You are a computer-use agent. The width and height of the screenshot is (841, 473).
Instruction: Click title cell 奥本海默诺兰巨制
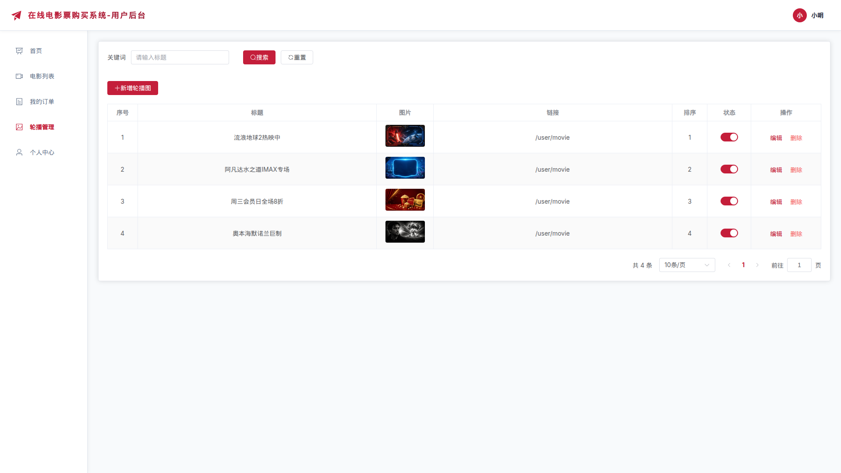coord(257,233)
